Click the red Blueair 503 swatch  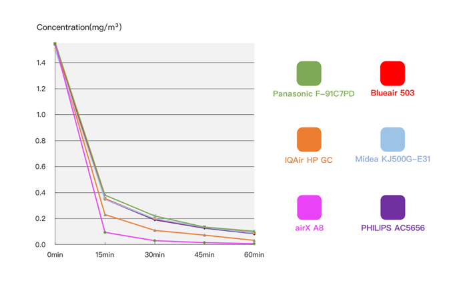tap(392, 73)
